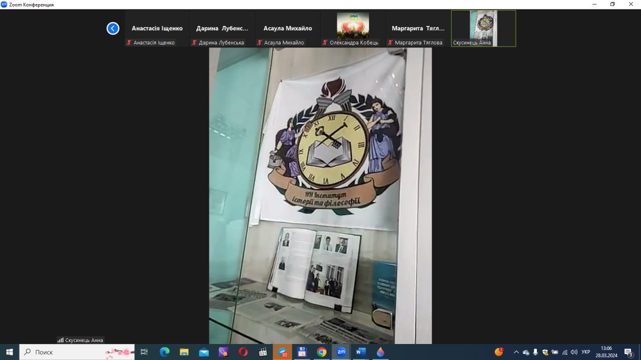Launch Microsoft Edge from the taskbar
Viewport: 641px width, 360px height.
coord(164,352)
